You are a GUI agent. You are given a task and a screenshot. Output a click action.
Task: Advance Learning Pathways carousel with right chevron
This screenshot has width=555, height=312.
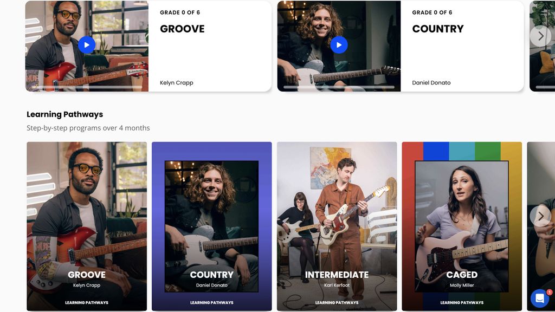click(540, 216)
